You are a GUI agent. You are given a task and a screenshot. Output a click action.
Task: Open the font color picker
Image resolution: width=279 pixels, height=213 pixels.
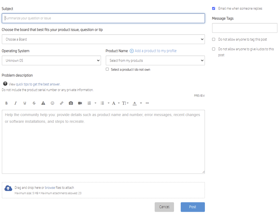pos(135,103)
